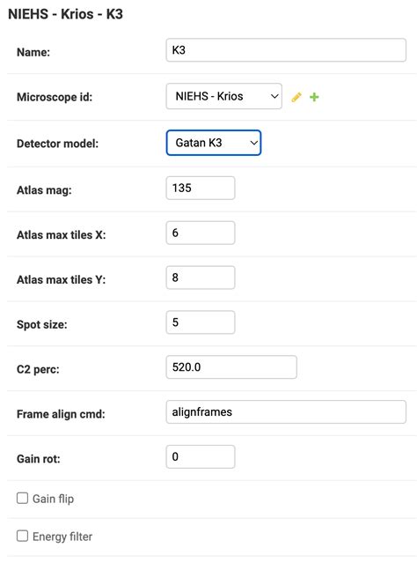Focus the Atlas max tiles X field
The width and height of the screenshot is (417, 570).
[x=201, y=233]
